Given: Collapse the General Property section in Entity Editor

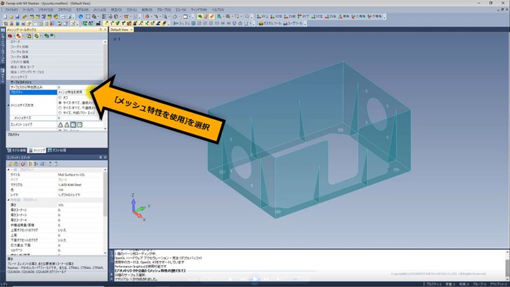Looking at the screenshot, I should (8, 170).
